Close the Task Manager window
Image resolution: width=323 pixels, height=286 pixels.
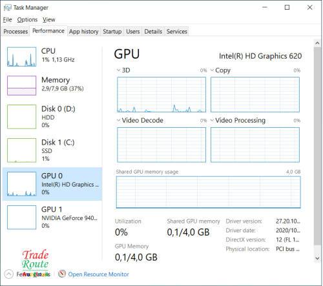click(x=309, y=8)
